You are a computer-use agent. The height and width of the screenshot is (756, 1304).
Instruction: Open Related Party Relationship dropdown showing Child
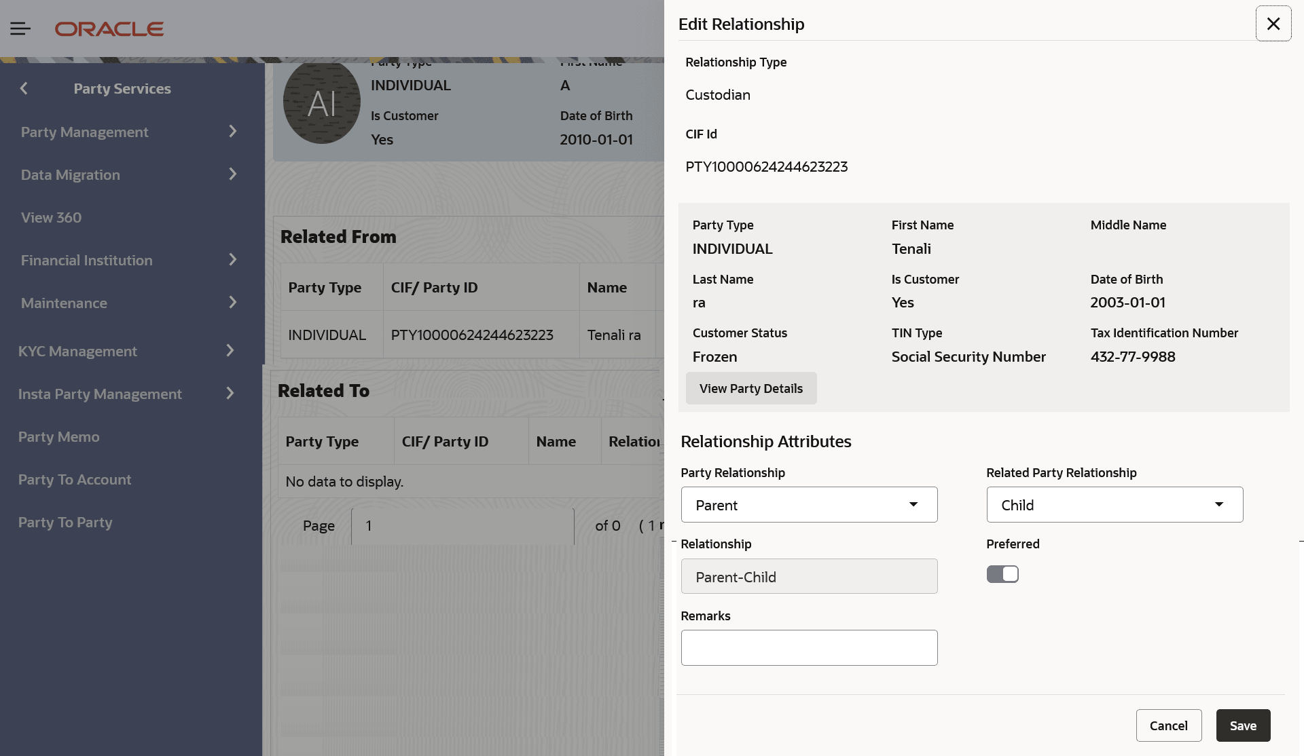[x=1115, y=505]
